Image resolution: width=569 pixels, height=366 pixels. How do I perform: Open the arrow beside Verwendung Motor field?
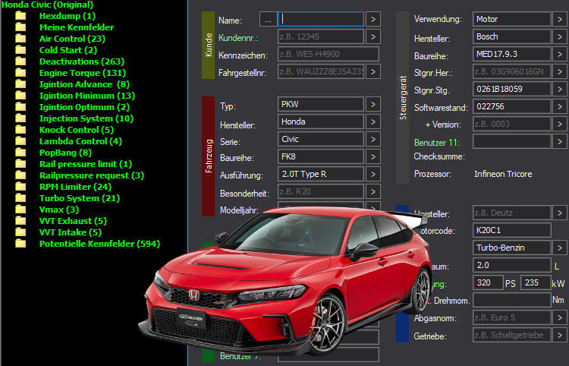click(x=560, y=19)
